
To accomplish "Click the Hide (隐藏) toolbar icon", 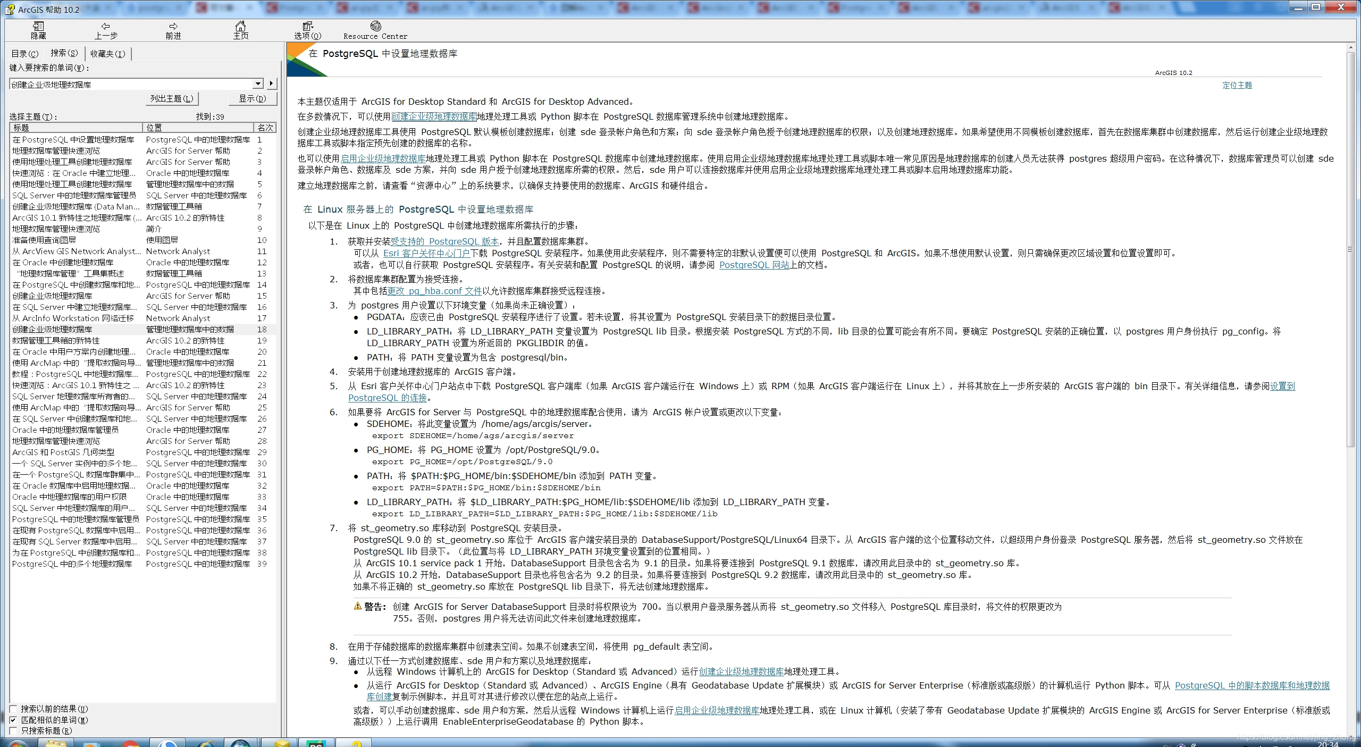I will click(38, 26).
